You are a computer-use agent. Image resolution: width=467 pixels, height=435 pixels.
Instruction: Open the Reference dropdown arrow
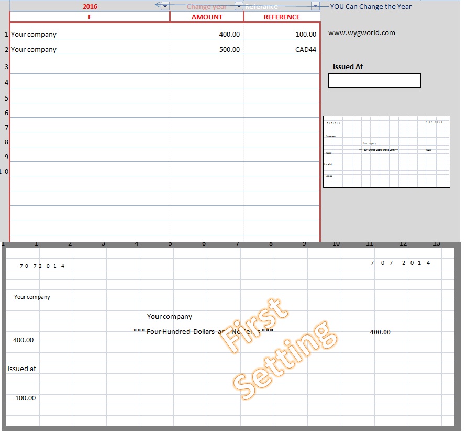pyautogui.click(x=316, y=6)
